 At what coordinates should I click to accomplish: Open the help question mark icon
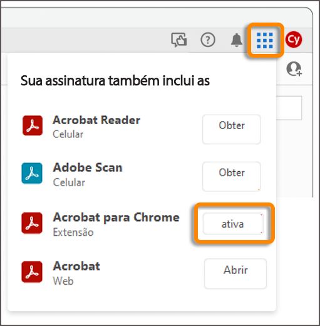click(x=208, y=39)
